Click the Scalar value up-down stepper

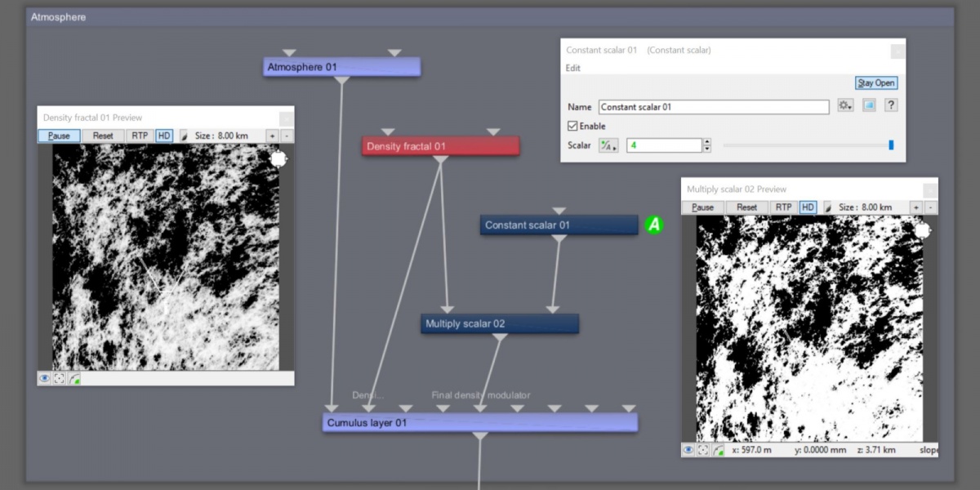[x=706, y=145]
